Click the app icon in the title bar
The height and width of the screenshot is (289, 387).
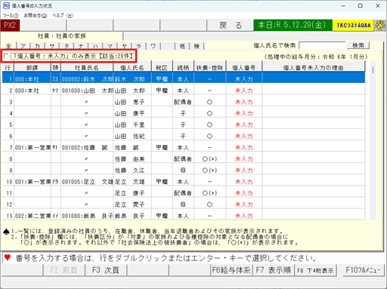[6, 5]
